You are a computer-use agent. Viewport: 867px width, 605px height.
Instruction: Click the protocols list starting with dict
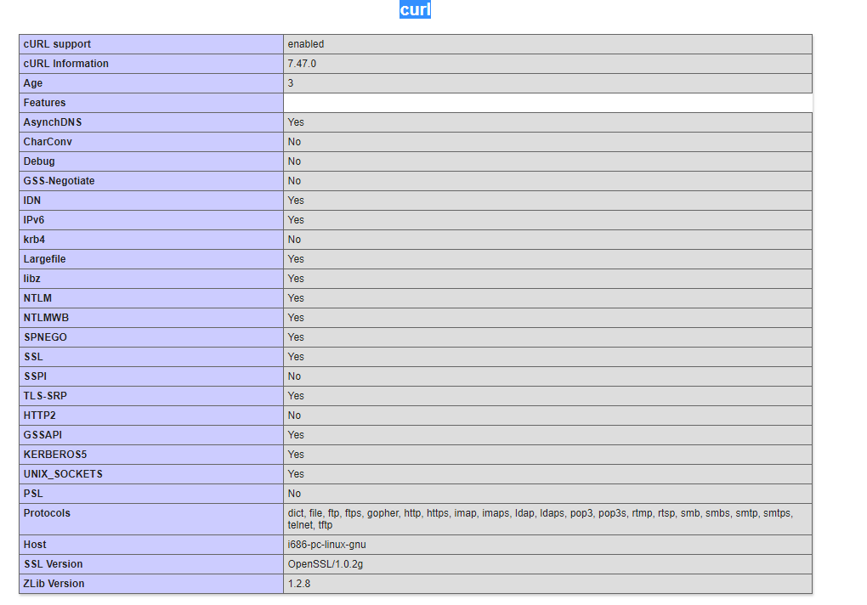coord(541,519)
